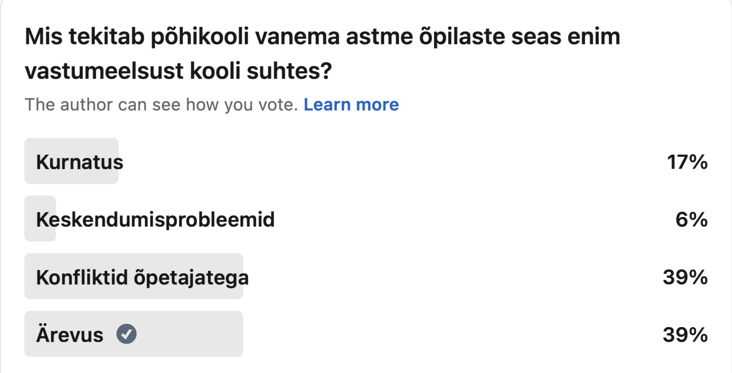Click "kooli suhtes?" at the question's end
Image resolution: width=732 pixels, height=373 pixels.
(260, 71)
